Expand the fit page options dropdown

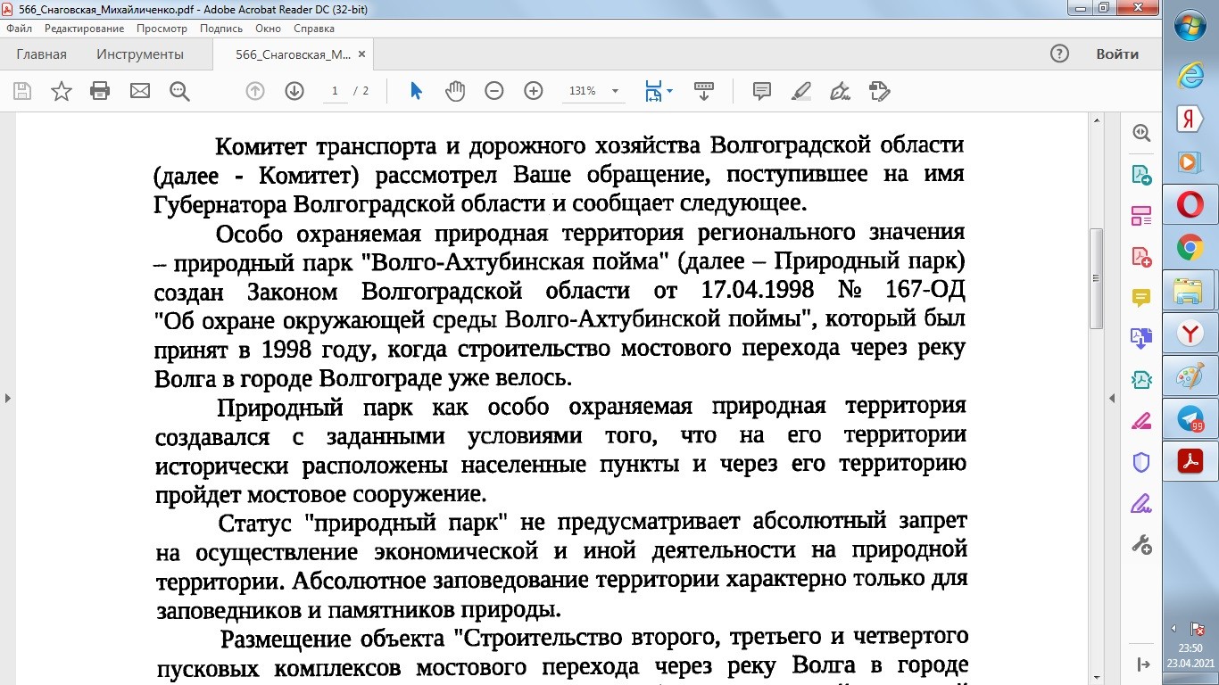point(670,91)
